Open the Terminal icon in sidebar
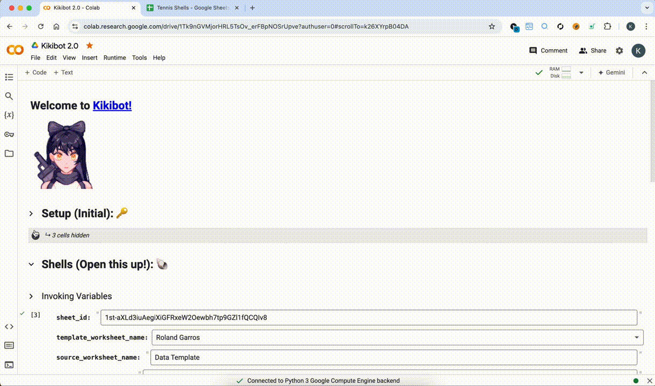This screenshot has height=386, width=655. tap(9, 365)
